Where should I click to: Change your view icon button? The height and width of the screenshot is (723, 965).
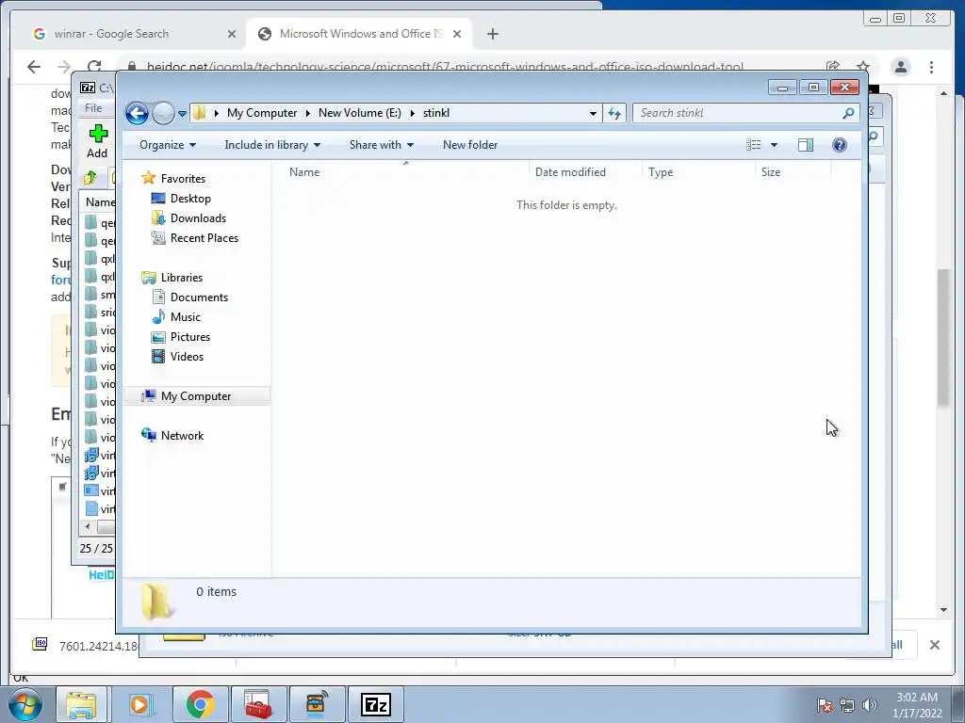click(x=754, y=145)
